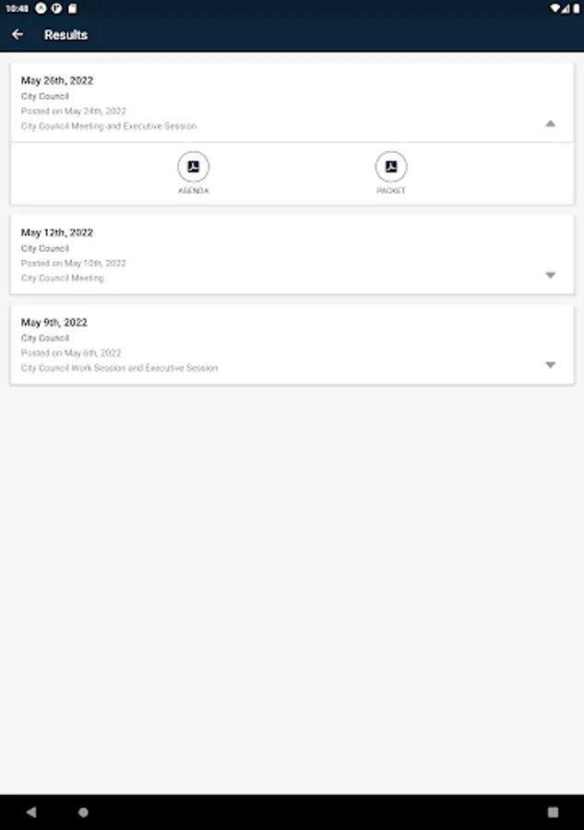Open the Agenda PDF icon

194,167
